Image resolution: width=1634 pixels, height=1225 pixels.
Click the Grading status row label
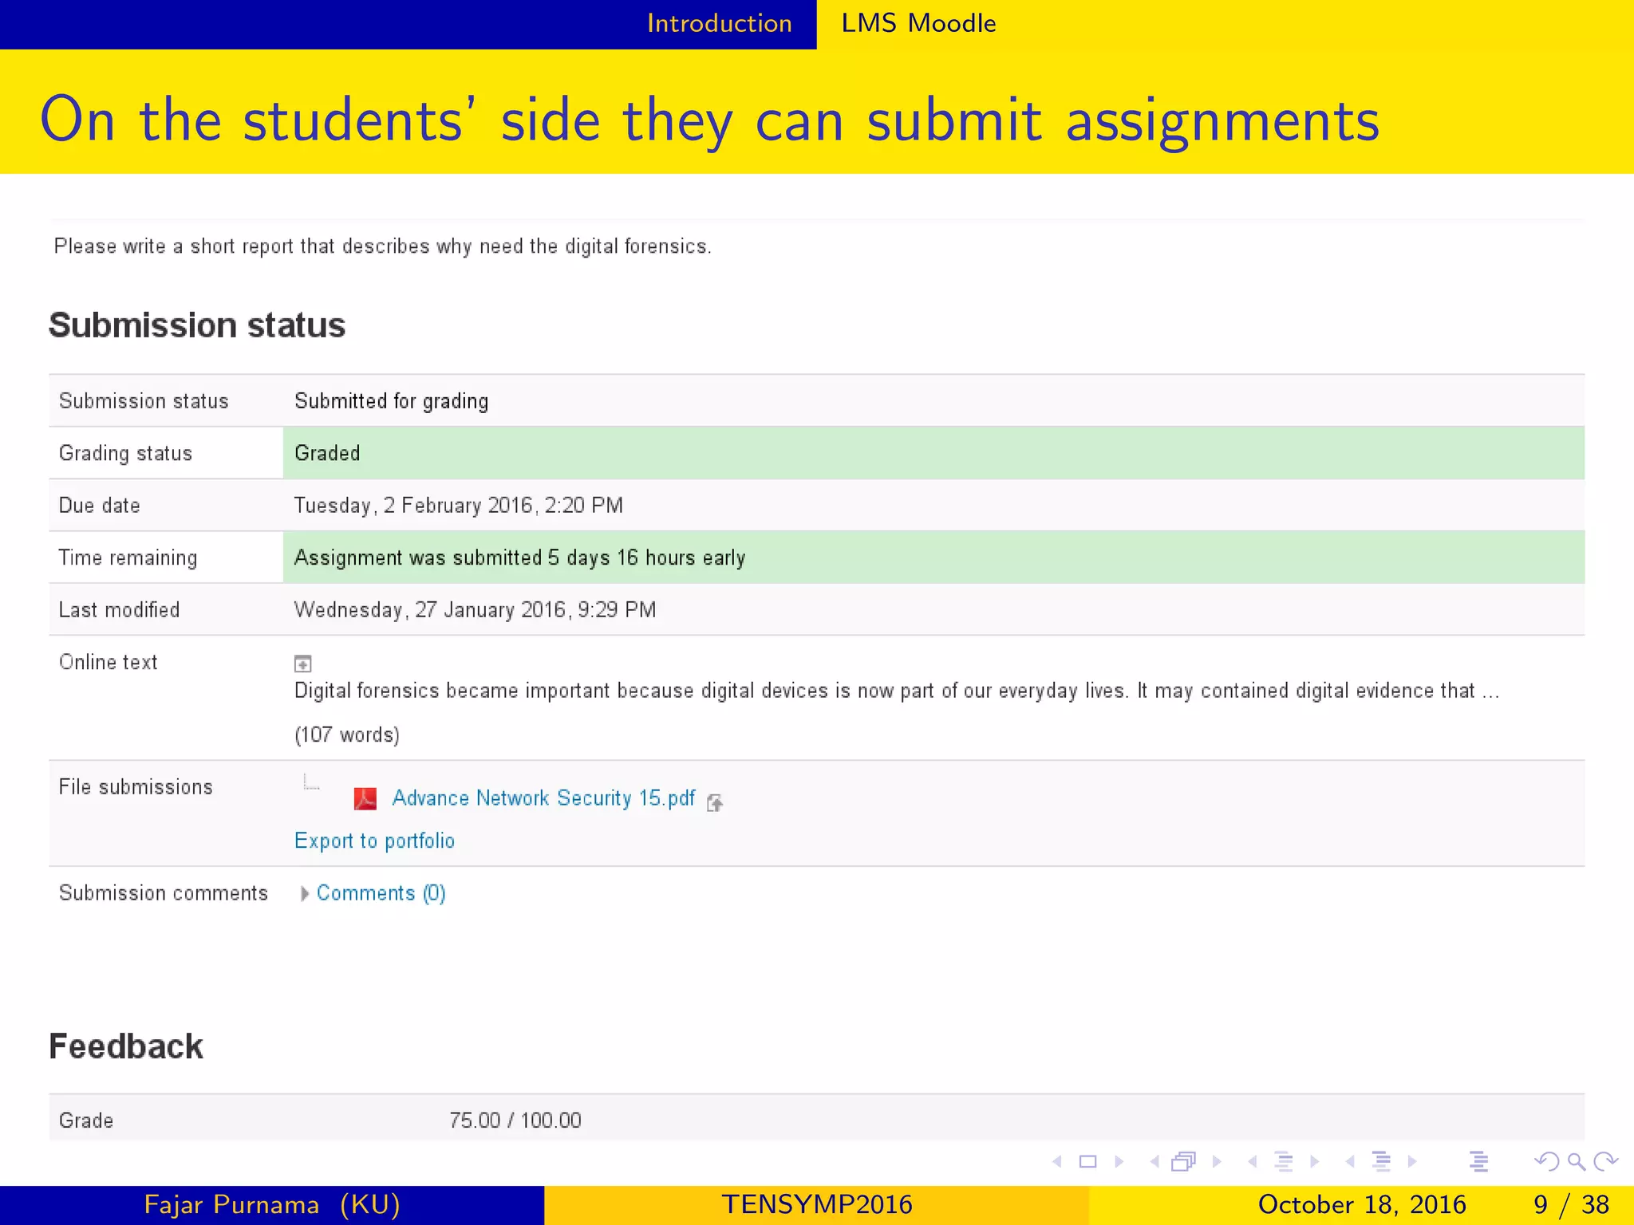(125, 453)
